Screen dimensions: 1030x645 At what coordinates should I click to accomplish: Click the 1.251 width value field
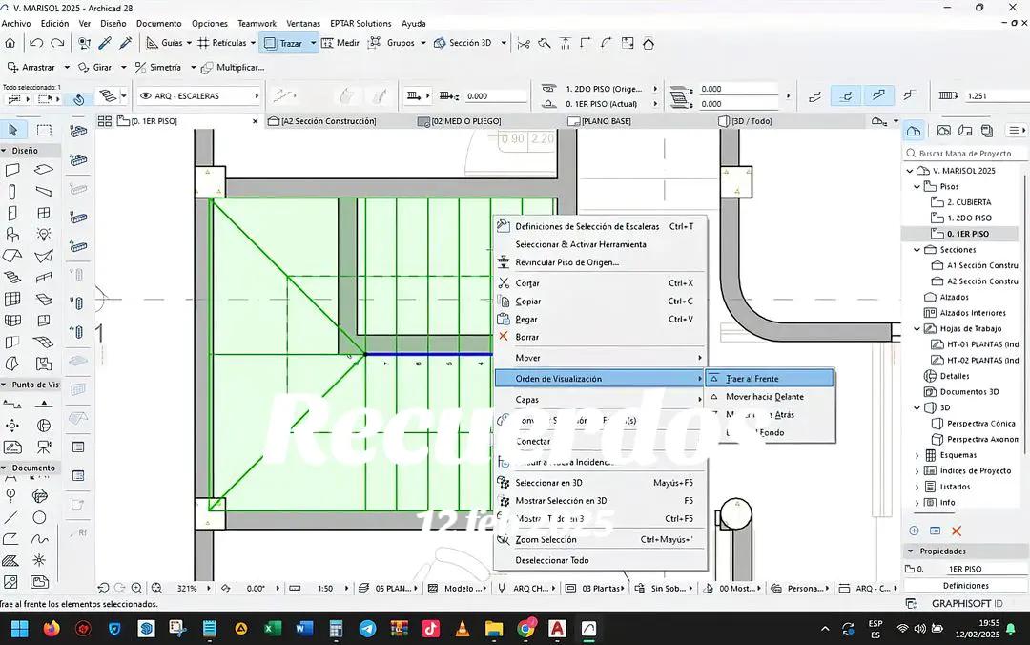pos(996,96)
